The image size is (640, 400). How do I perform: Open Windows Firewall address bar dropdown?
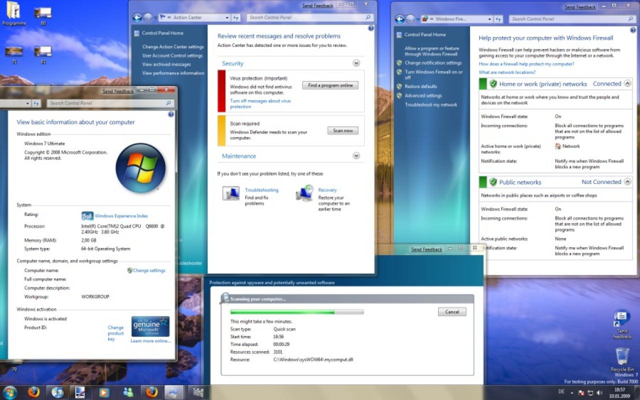pos(489,19)
